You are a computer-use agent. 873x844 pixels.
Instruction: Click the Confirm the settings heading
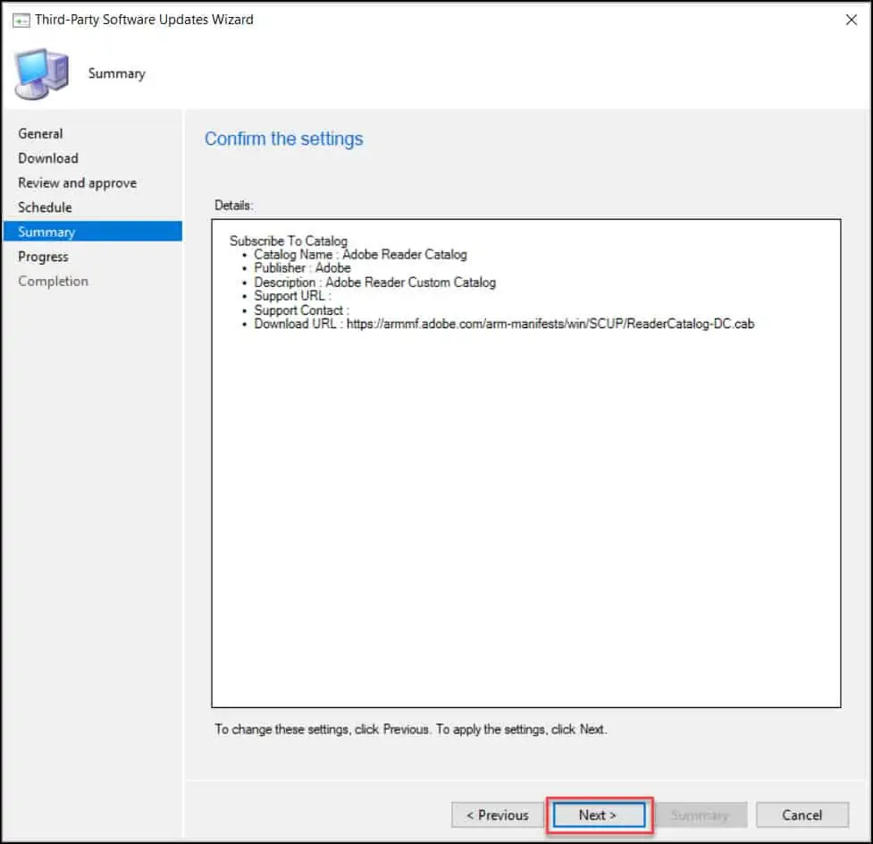[283, 139]
